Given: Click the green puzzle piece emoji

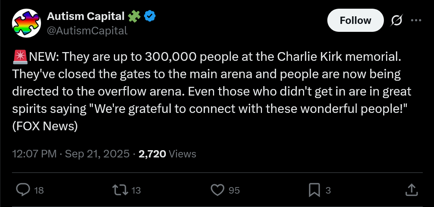Looking at the screenshot, I should click(x=134, y=17).
